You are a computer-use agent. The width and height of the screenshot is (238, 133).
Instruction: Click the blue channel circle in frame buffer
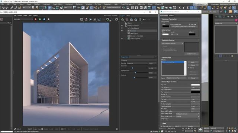pos(44,19)
